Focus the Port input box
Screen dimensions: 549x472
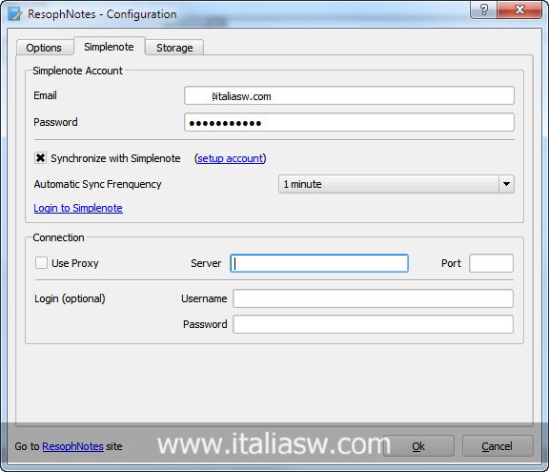pos(491,263)
